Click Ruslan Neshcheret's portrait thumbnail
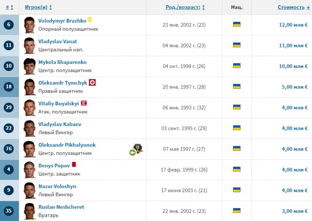Image resolution: width=312 pixels, height=221 pixels. tap(29, 210)
